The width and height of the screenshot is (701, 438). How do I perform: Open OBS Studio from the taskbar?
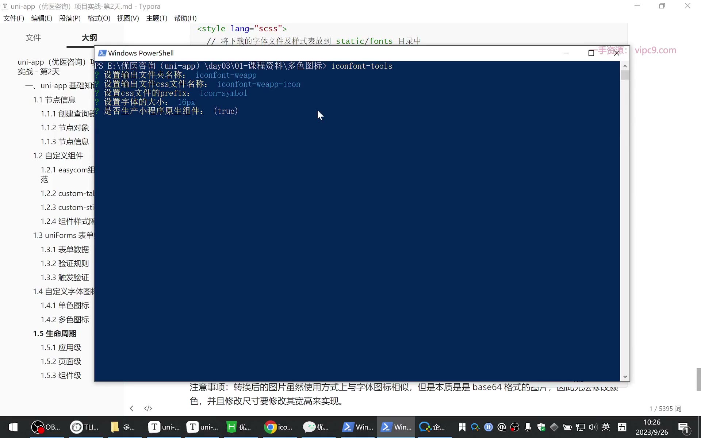point(46,427)
